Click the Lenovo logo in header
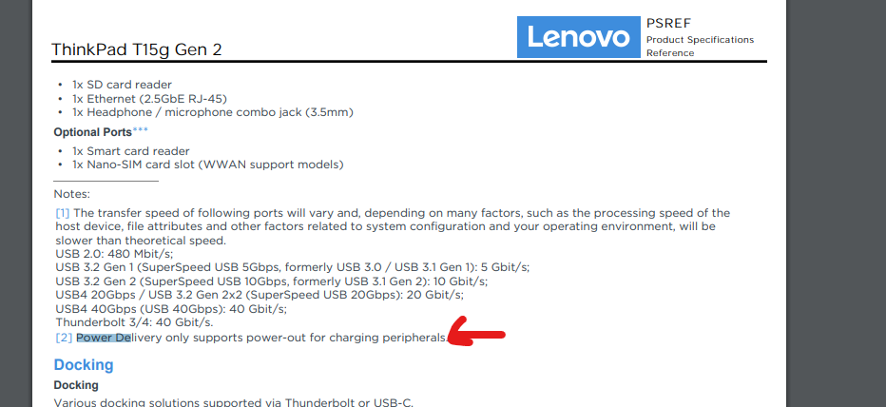 click(x=578, y=37)
